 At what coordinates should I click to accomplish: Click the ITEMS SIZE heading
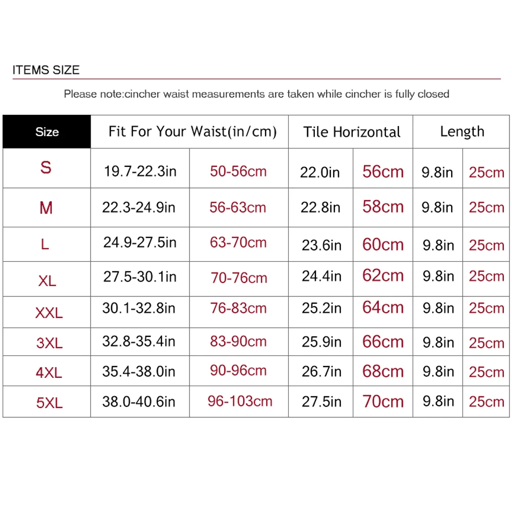46,70
